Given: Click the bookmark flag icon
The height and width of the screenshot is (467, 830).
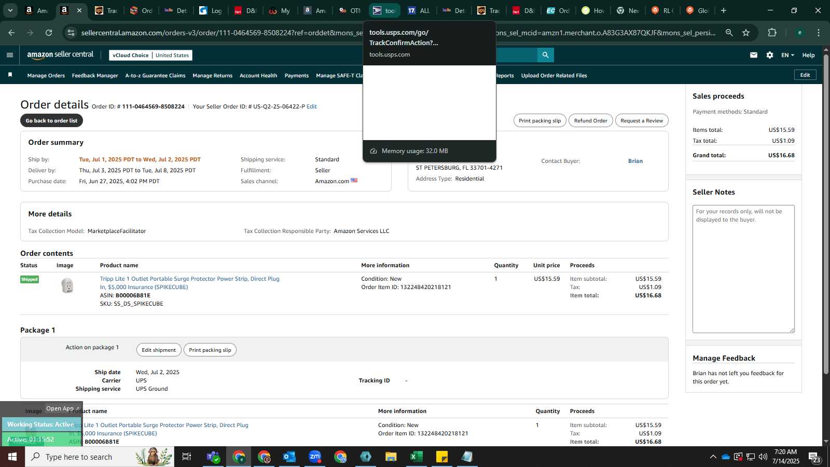Looking at the screenshot, I should (10, 75).
